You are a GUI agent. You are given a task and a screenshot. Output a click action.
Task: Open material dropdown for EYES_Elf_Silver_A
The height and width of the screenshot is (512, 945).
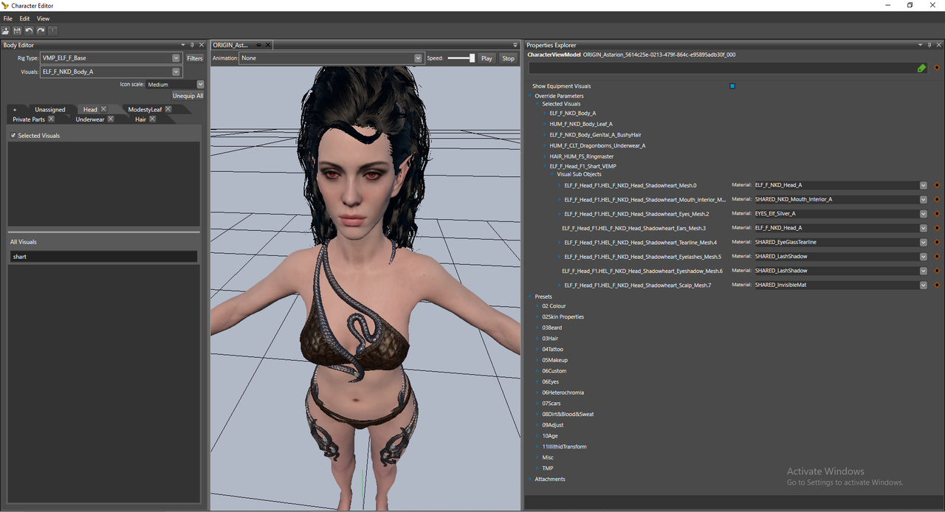[923, 214]
